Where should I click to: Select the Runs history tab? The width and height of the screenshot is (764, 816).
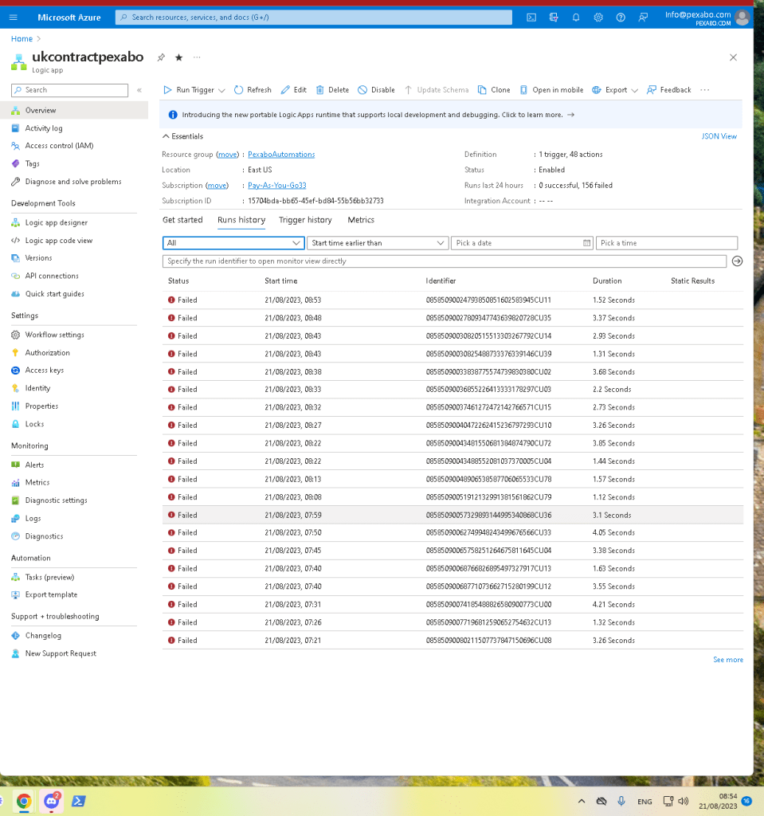point(241,220)
